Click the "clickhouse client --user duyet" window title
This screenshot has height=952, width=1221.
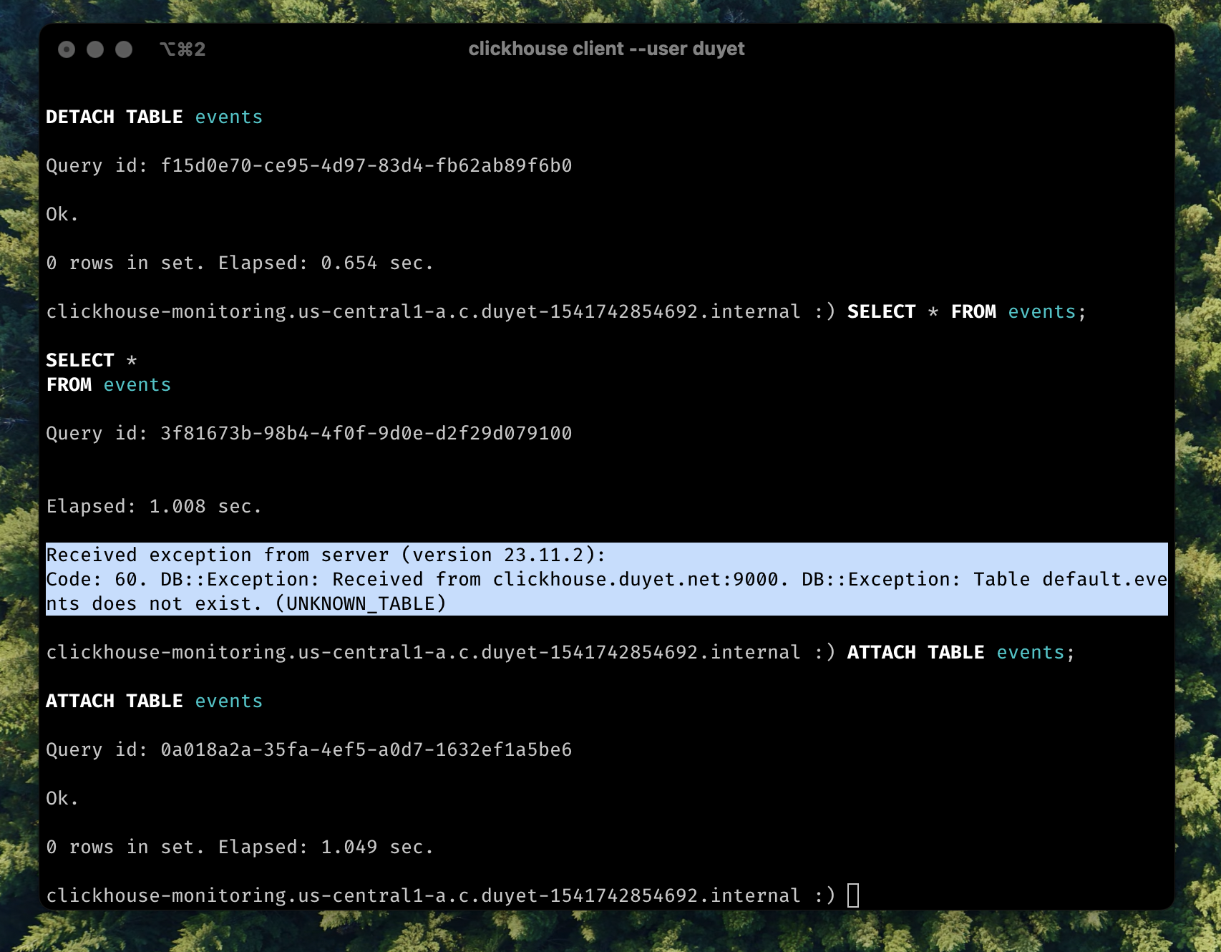606,49
